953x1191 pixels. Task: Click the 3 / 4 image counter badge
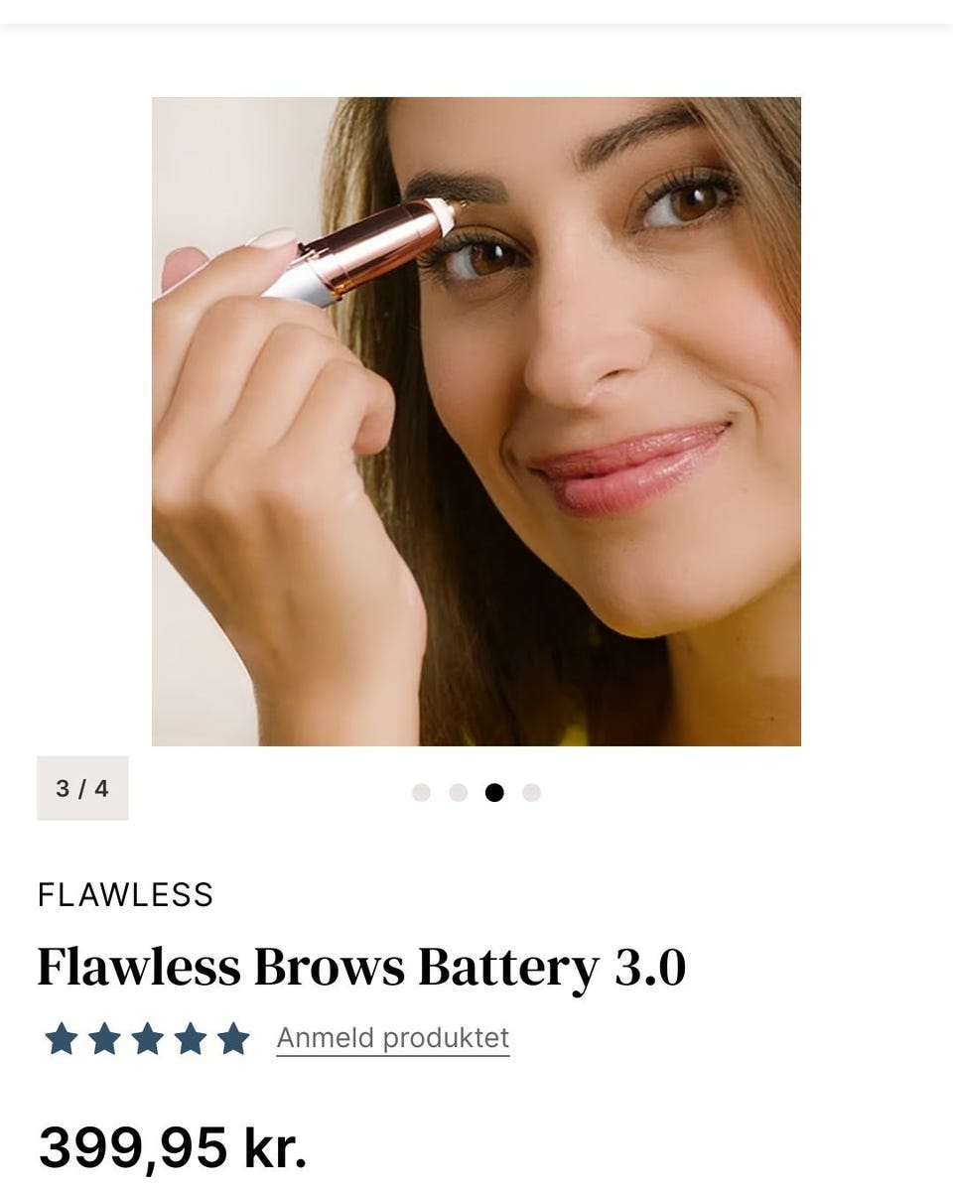[x=82, y=788]
